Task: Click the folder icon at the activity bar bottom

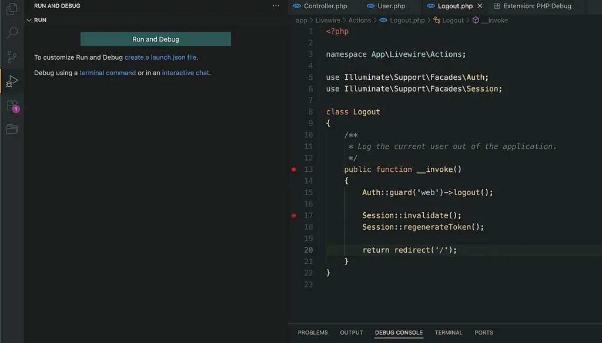Action: pyautogui.click(x=12, y=129)
